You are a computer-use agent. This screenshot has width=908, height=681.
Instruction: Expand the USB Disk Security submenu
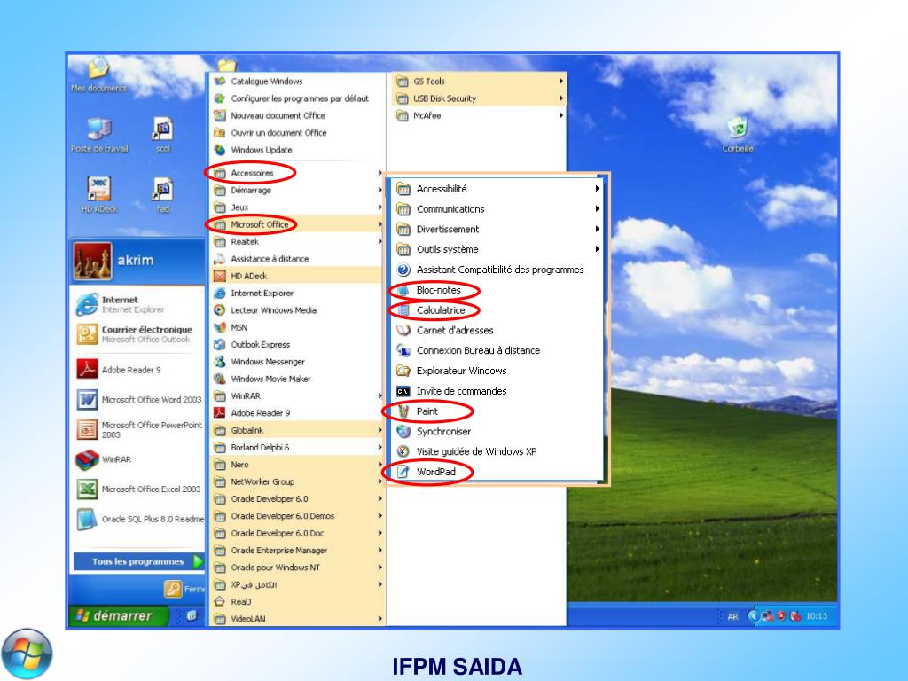480,98
